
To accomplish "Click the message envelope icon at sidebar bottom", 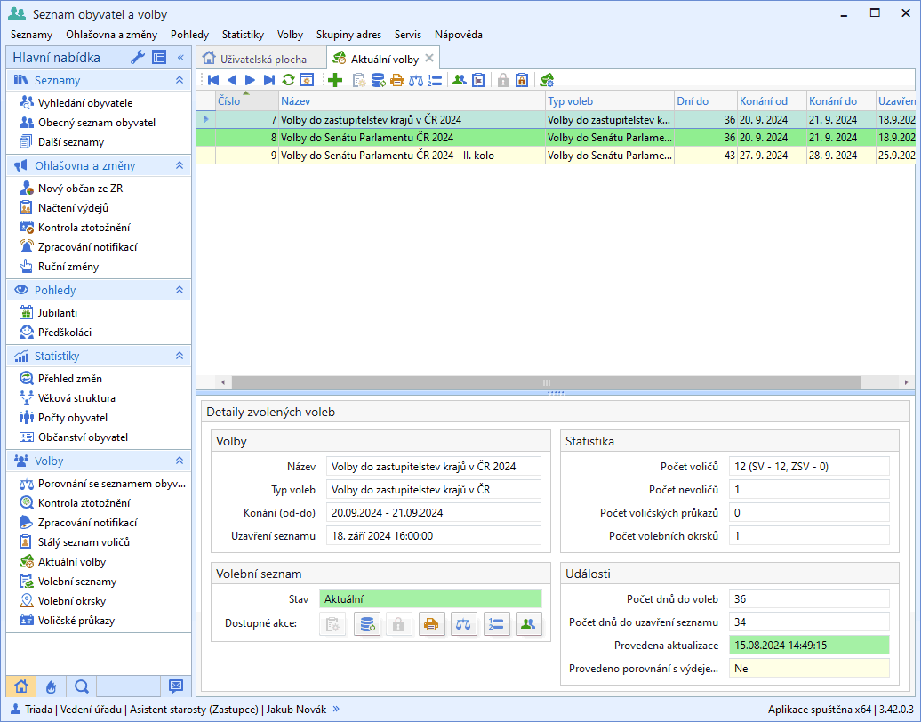I will 175,686.
